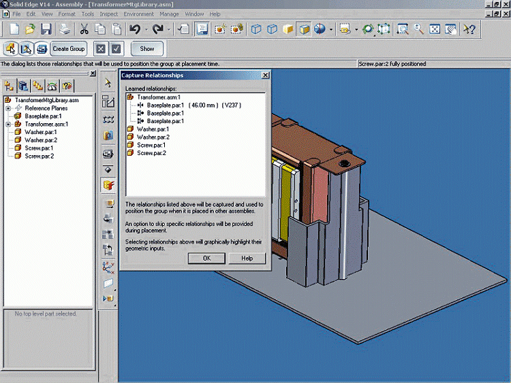
Task: Save the assembly with the floppy disk icon
Action: [46, 29]
